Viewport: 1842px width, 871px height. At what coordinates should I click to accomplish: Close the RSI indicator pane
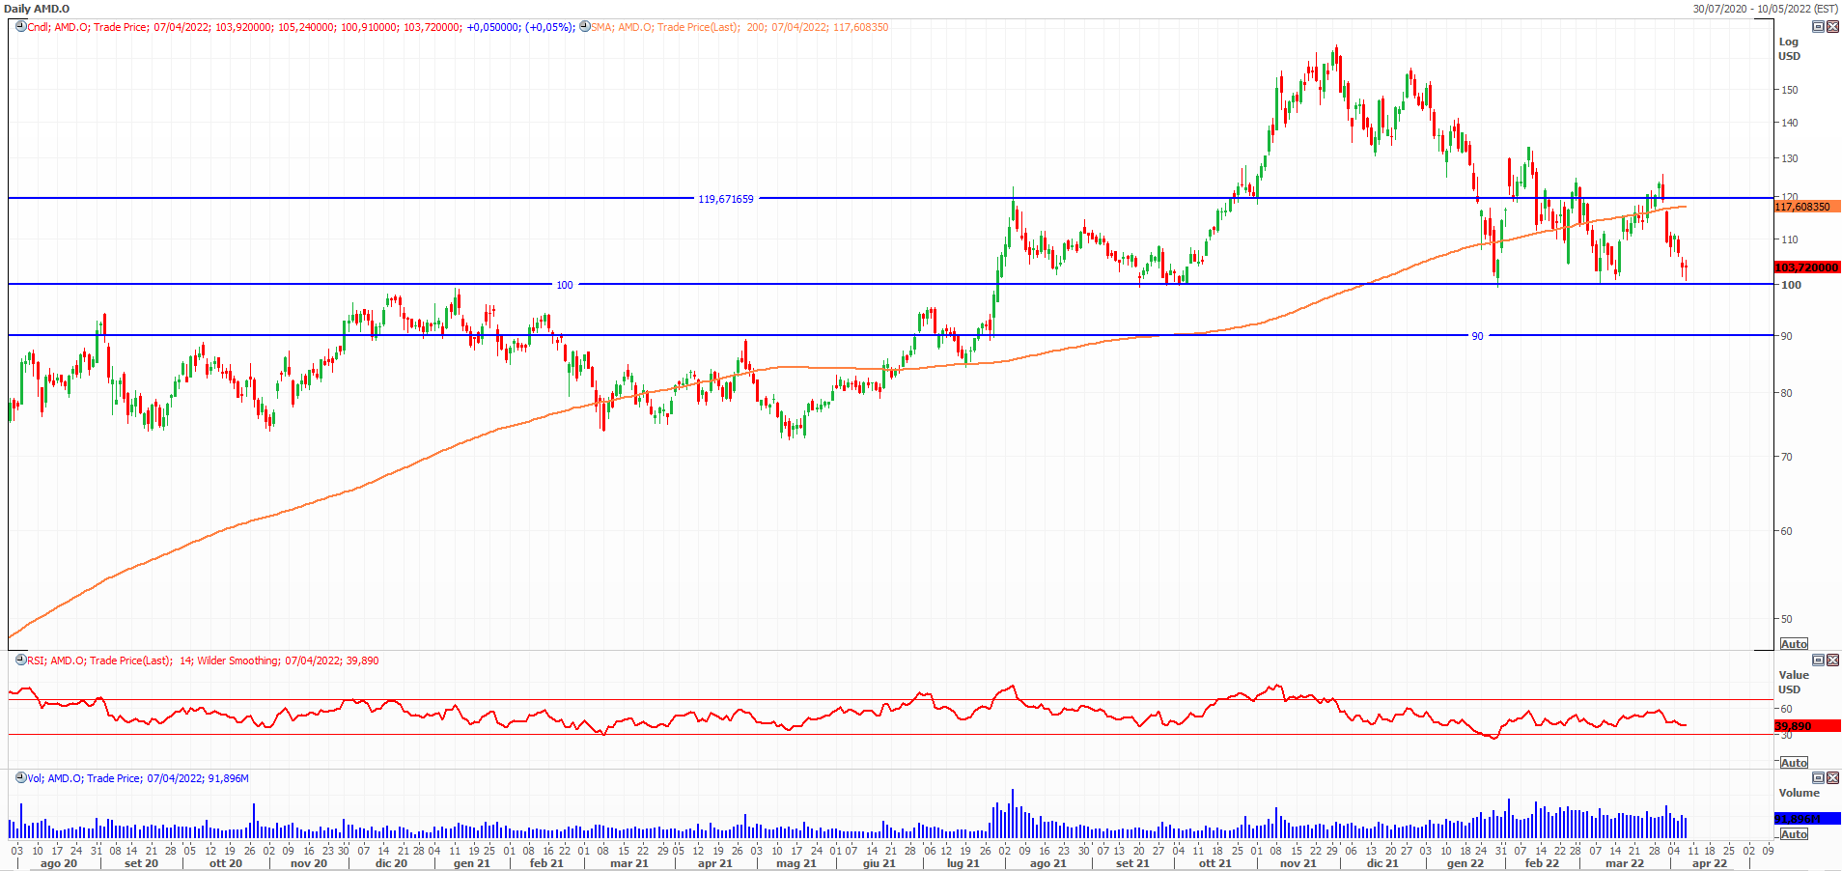click(x=1832, y=660)
